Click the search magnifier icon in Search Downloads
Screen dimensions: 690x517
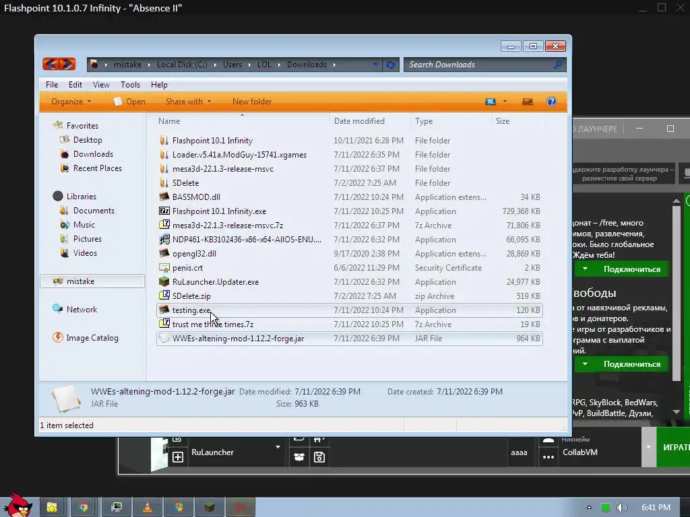(x=558, y=65)
